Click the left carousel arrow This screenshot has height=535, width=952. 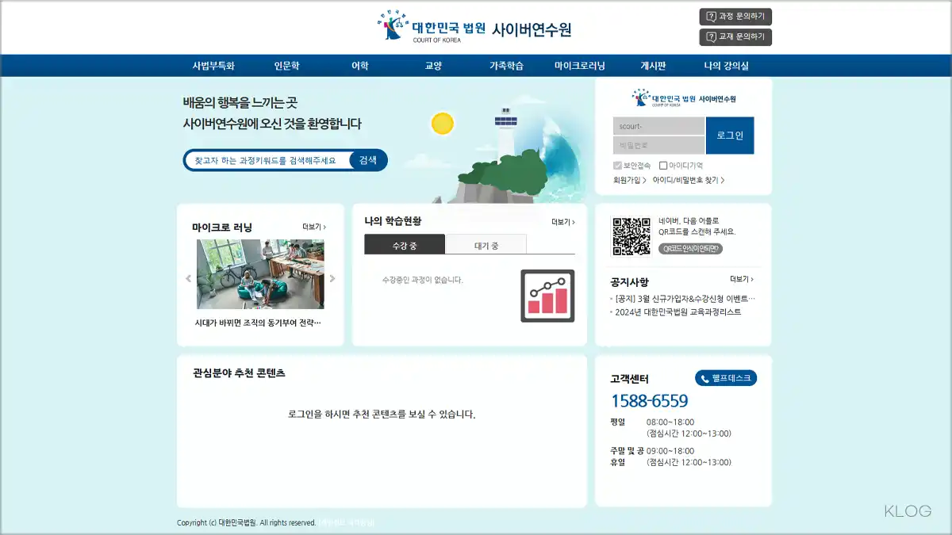click(x=188, y=277)
